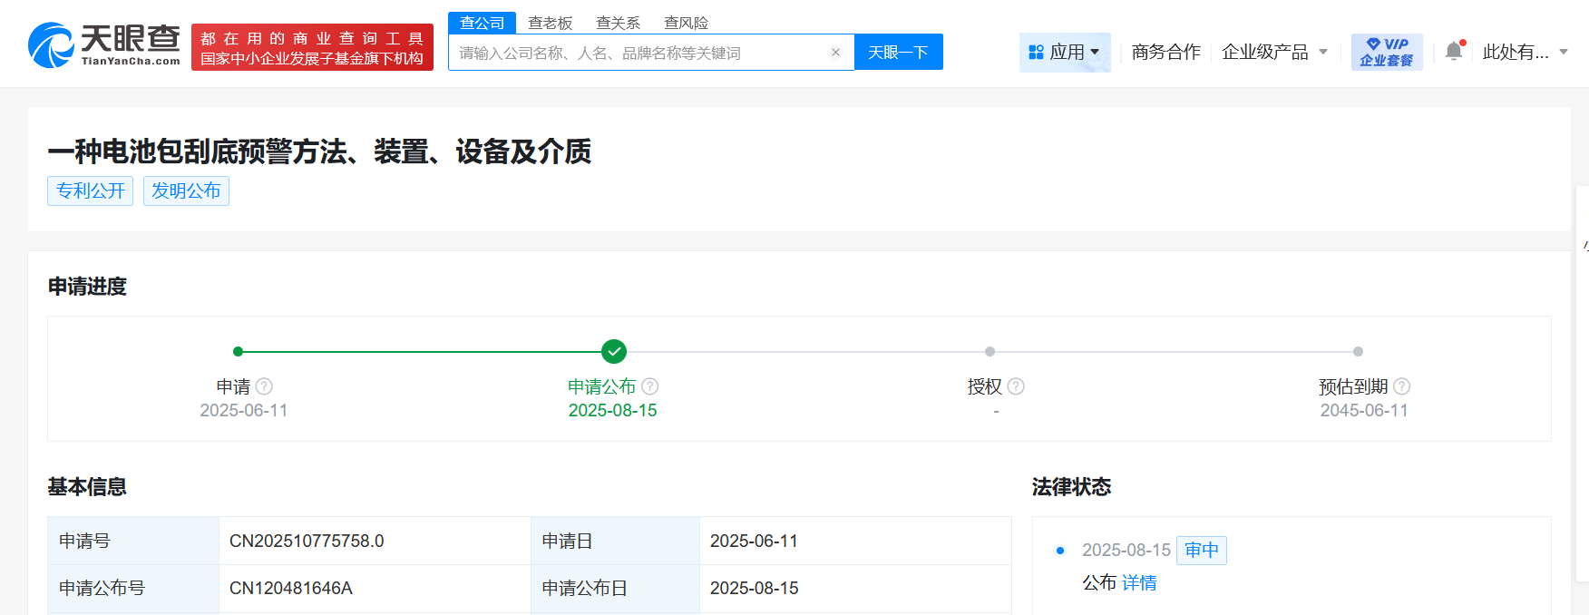Click the green 申请公布 progress checkmark
This screenshot has height=615, width=1589.
614,351
